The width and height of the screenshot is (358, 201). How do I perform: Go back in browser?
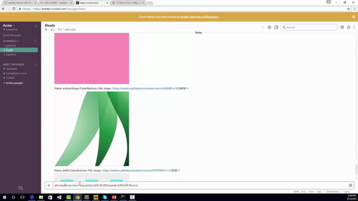(3, 9)
